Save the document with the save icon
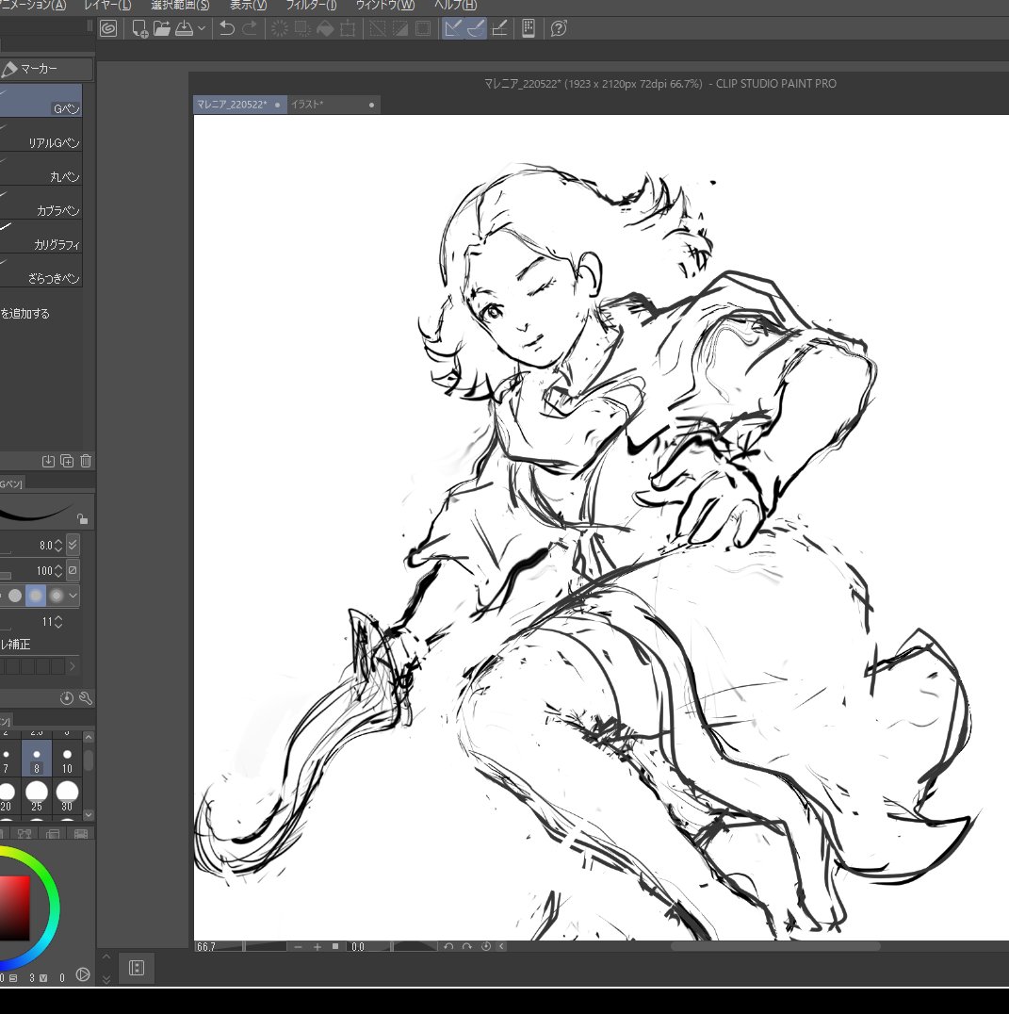Image resolution: width=1009 pixels, height=1014 pixels. (185, 28)
